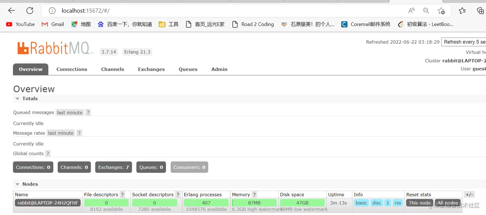Screen dimensions: 486x215
Task: Open the 工具 bookmarks folder
Action: tap(169, 24)
